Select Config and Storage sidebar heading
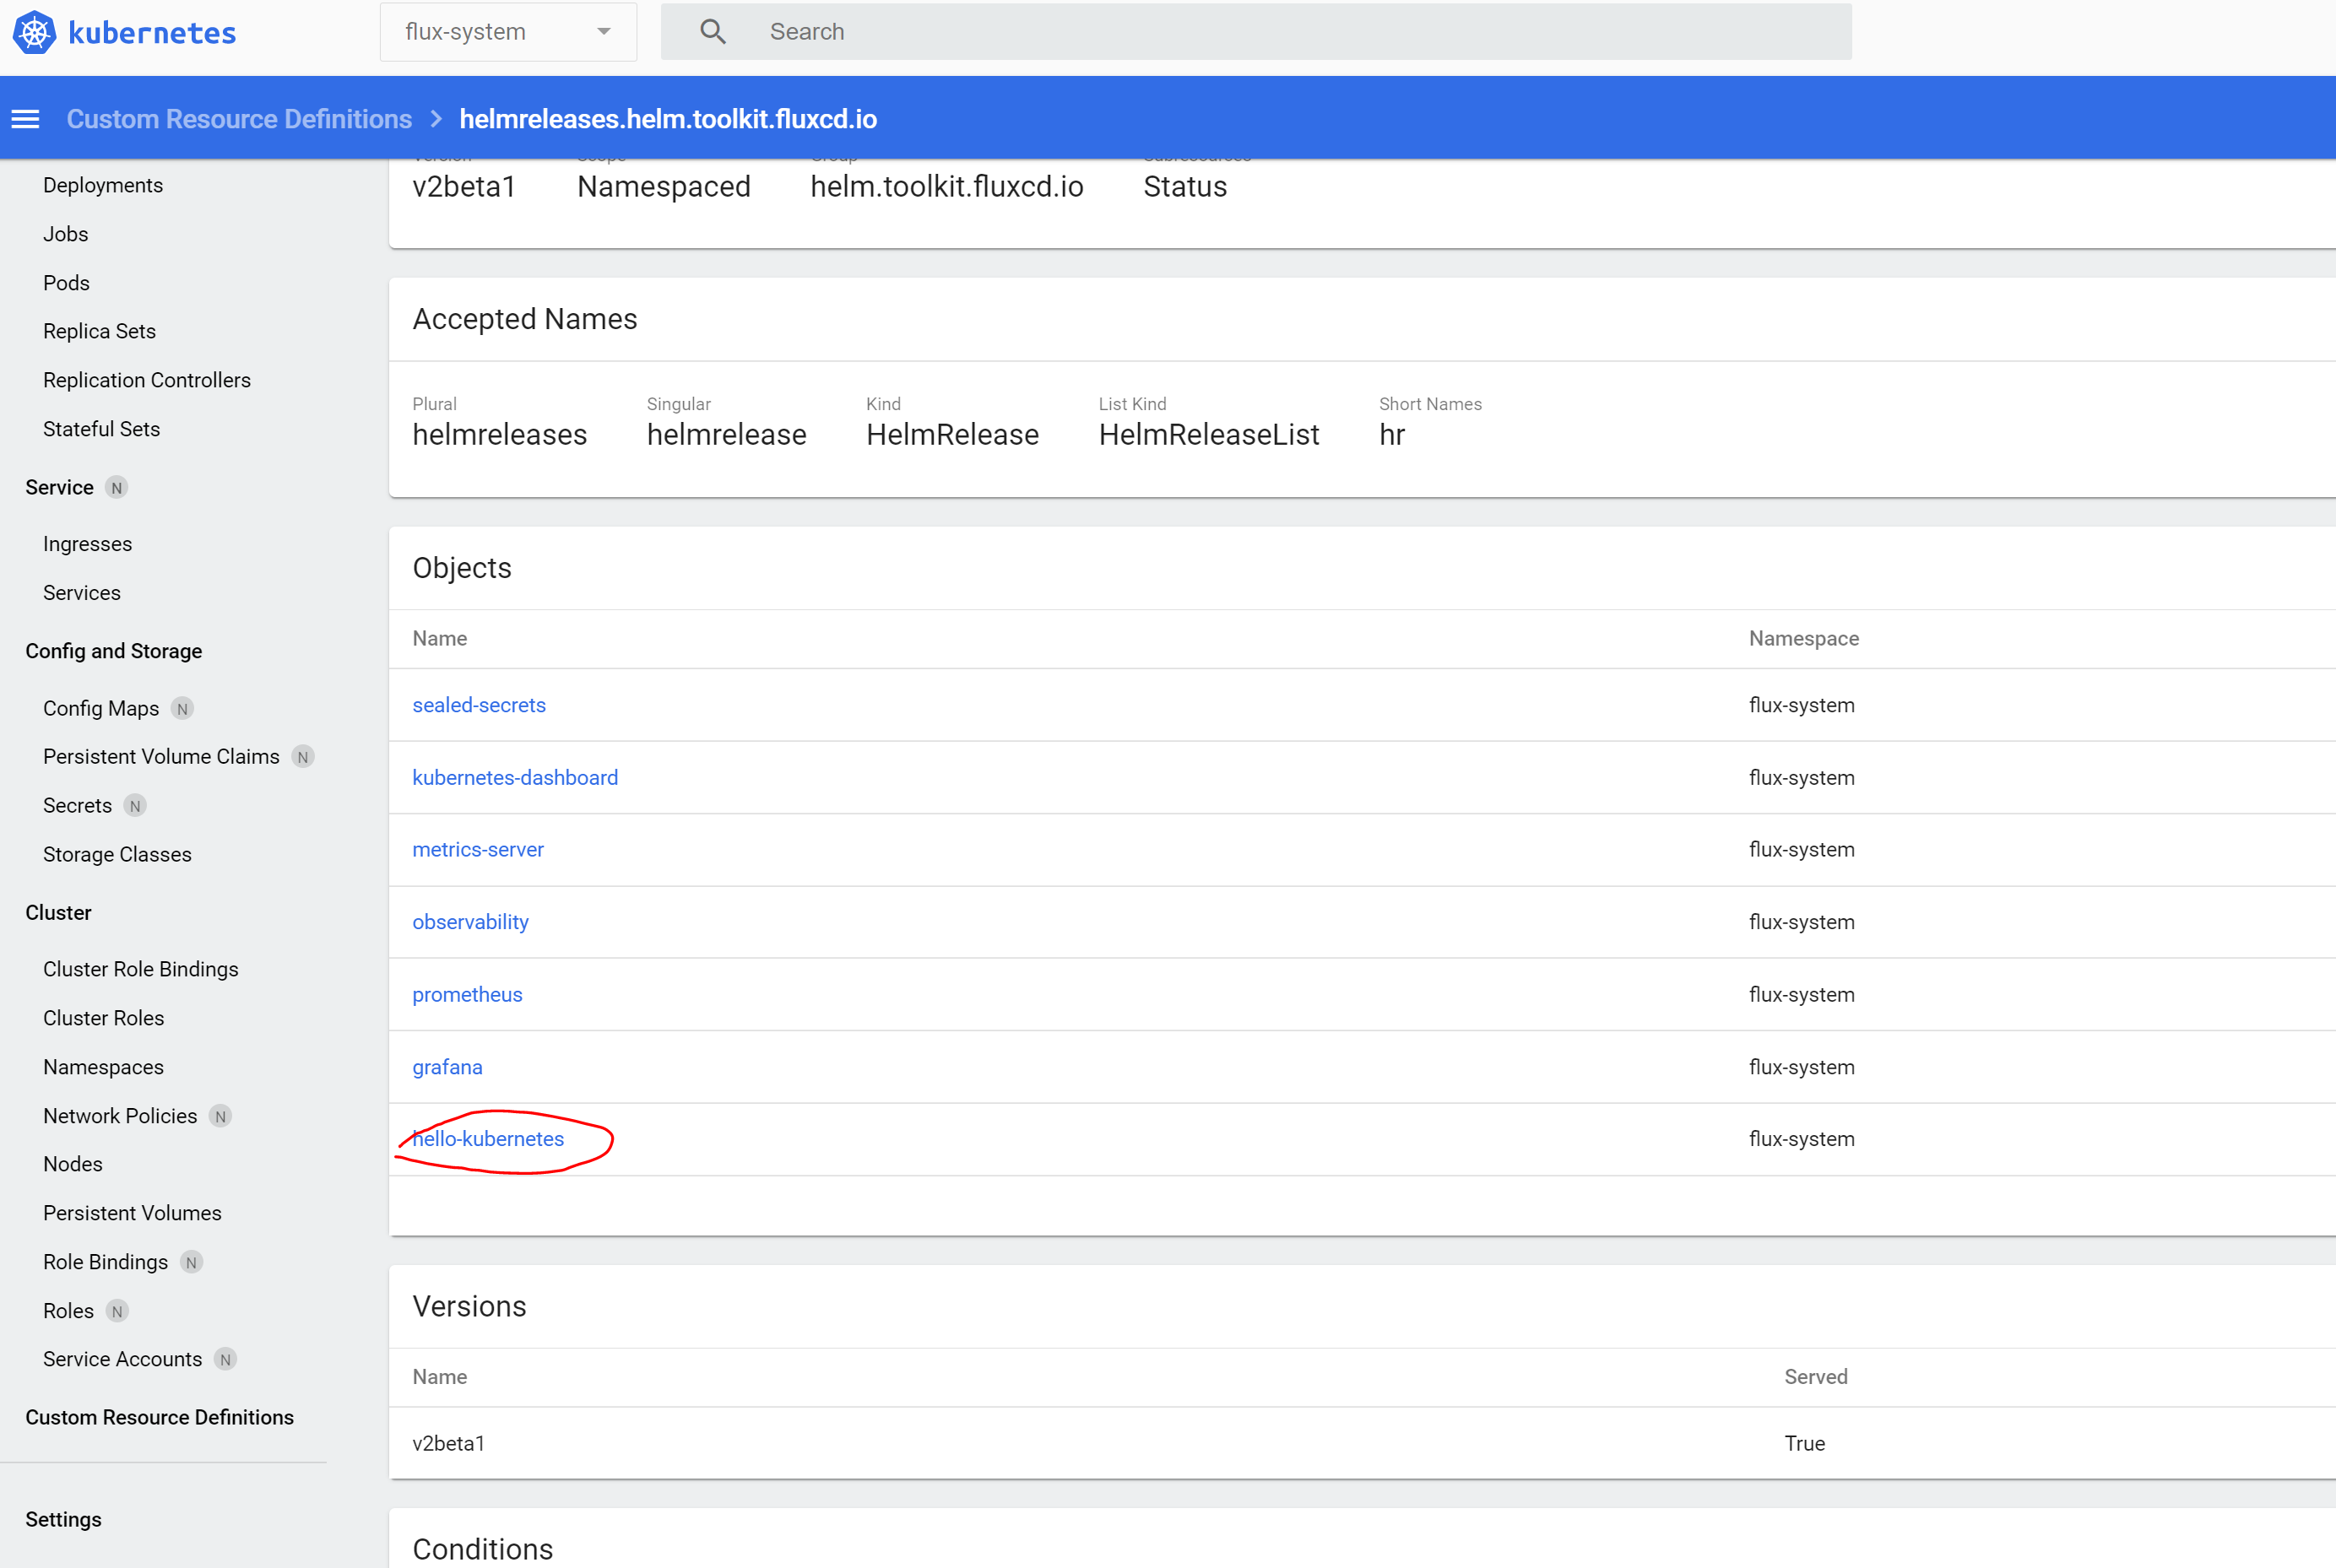The height and width of the screenshot is (1568, 2336). [114, 651]
